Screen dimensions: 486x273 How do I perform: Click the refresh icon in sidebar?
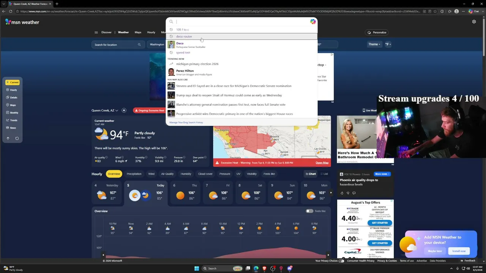[x=17, y=138]
